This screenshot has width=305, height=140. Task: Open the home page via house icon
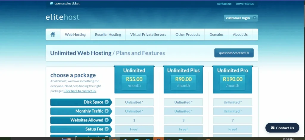click(x=53, y=35)
